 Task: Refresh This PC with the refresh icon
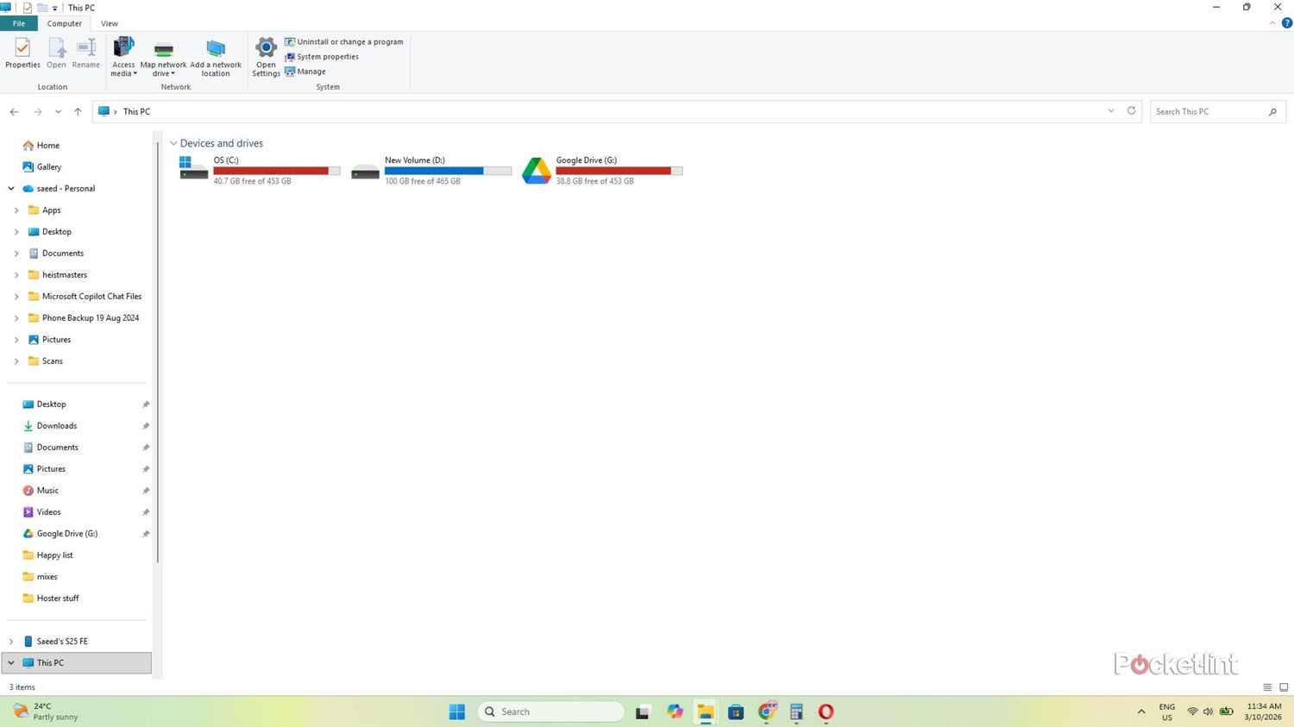pos(1130,111)
